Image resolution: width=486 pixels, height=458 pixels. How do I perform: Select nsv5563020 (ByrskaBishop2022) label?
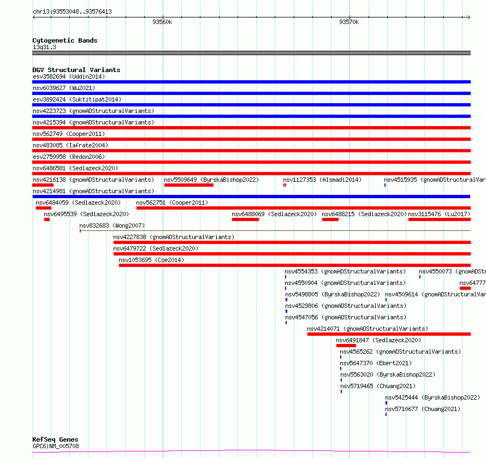pos(388,374)
